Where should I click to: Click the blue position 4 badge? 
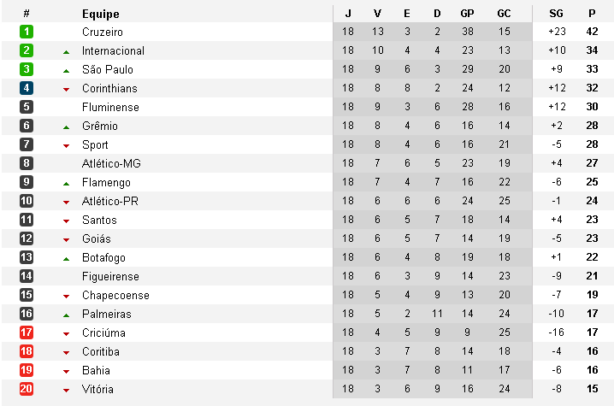point(27,88)
